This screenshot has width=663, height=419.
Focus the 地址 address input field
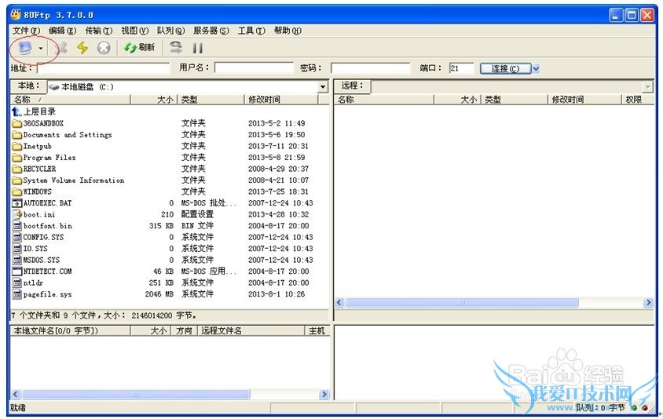[103, 68]
